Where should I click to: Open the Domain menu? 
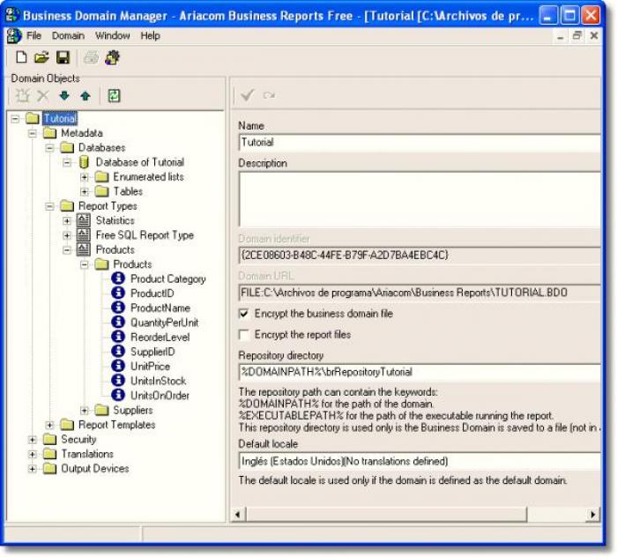[x=68, y=36]
